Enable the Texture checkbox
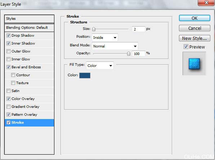Viewport: 215px width, 160px height. click(13, 83)
